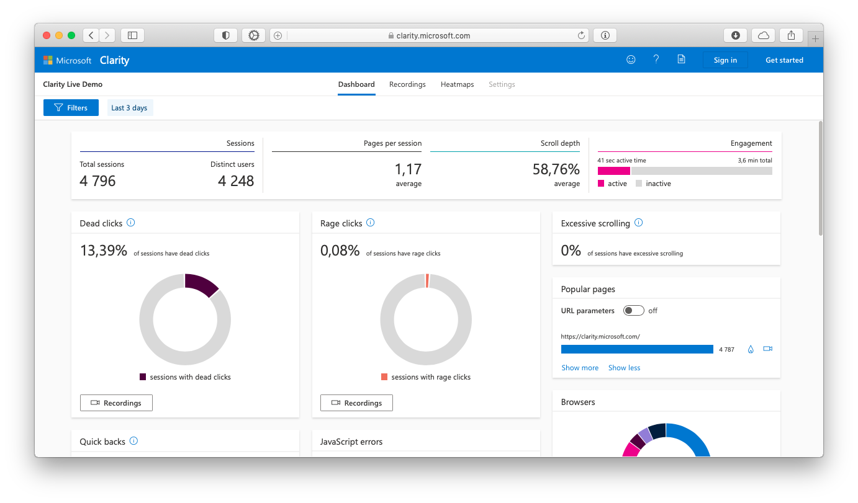Click the red rage clicks donut segment
The height and width of the screenshot is (503, 858).
coord(427,280)
